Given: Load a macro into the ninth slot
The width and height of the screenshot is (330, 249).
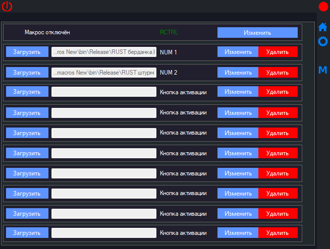Looking at the screenshot, I should coord(27,213).
